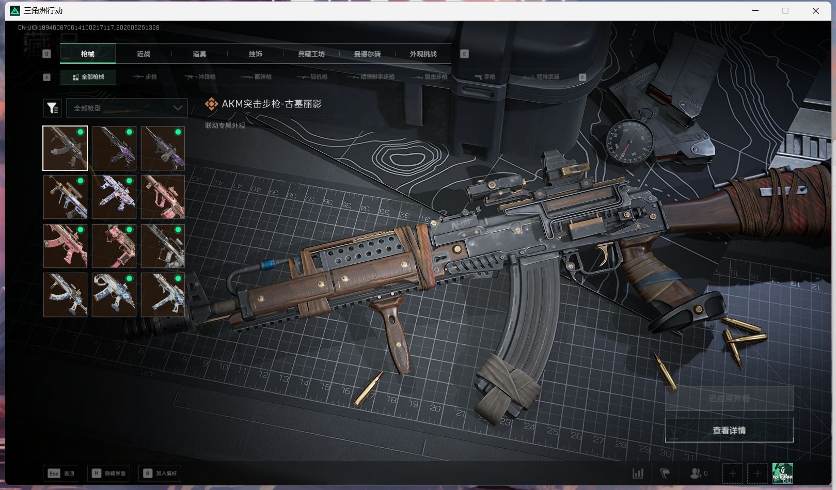Filter by 步枪 rifle category

pyautogui.click(x=145, y=77)
